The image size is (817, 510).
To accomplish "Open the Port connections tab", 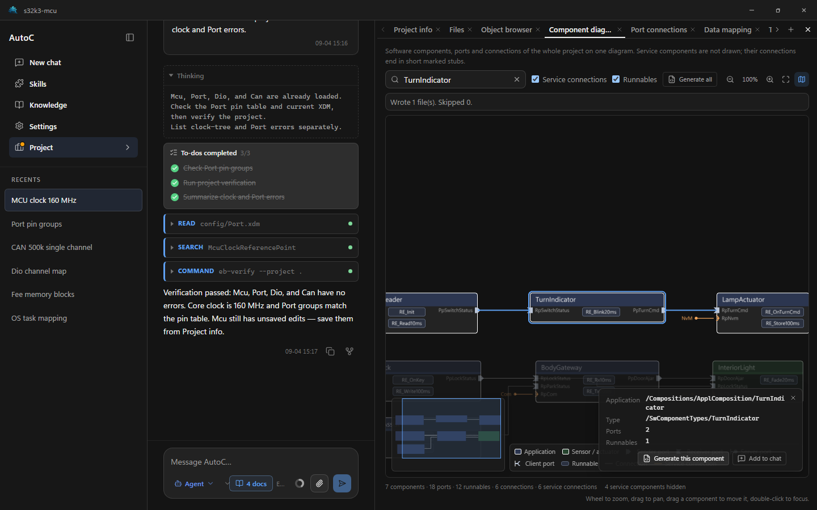I will 659,29.
